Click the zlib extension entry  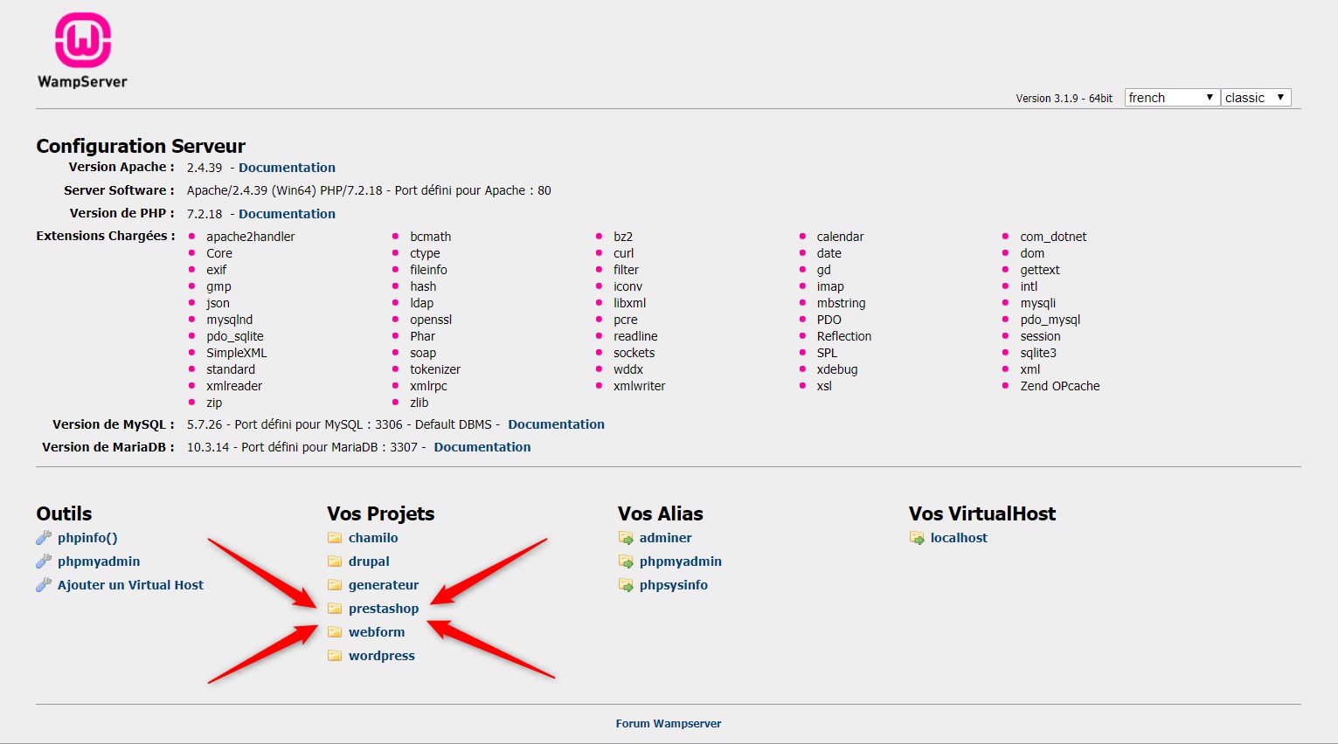click(x=419, y=403)
